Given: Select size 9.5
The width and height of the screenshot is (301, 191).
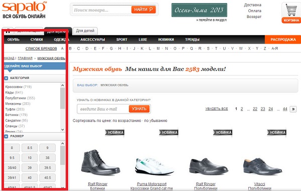Looking at the screenshot, I should pos(12,157).
